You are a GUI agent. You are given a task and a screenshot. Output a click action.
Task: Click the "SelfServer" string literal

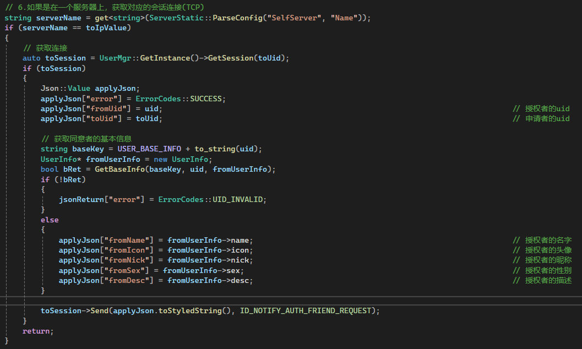point(295,18)
